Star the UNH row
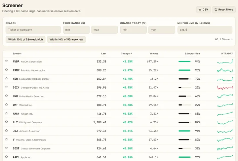 click(x=6, y=96)
